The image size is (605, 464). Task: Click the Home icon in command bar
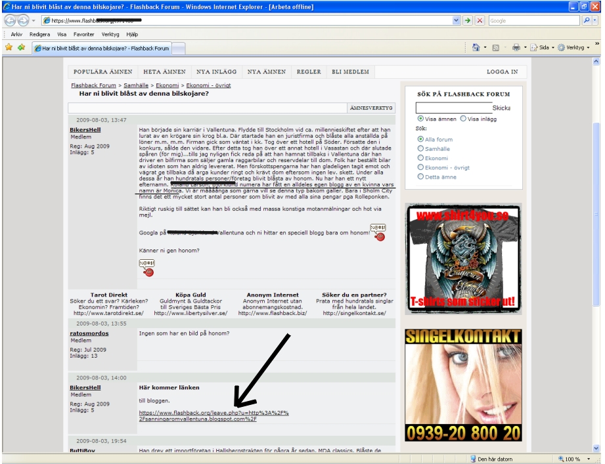tap(476, 47)
